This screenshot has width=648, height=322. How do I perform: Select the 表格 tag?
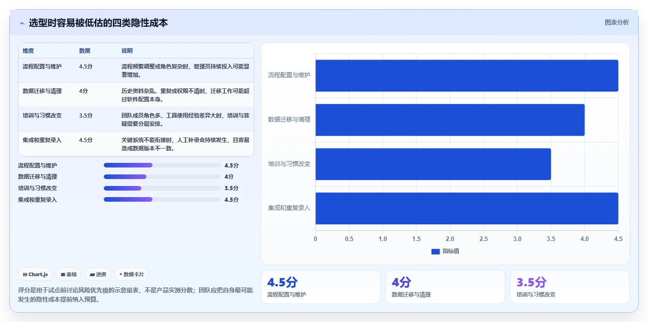(x=69, y=274)
